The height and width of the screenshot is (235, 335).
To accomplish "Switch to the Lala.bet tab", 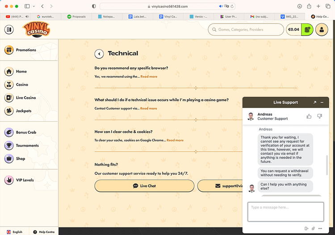I will [x=138, y=16].
